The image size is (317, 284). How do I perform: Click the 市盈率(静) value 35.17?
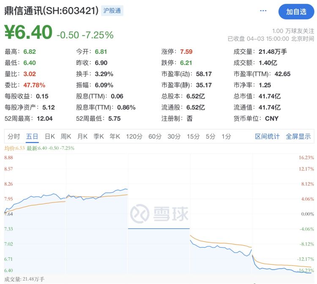coord(204,85)
